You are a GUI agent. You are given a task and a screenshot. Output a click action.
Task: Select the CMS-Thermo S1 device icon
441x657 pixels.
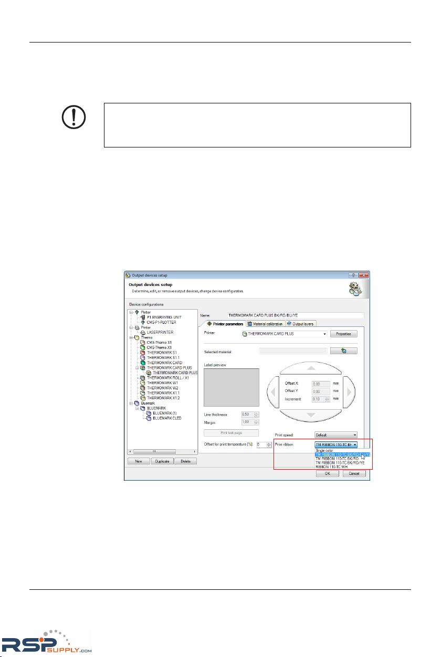143,342
